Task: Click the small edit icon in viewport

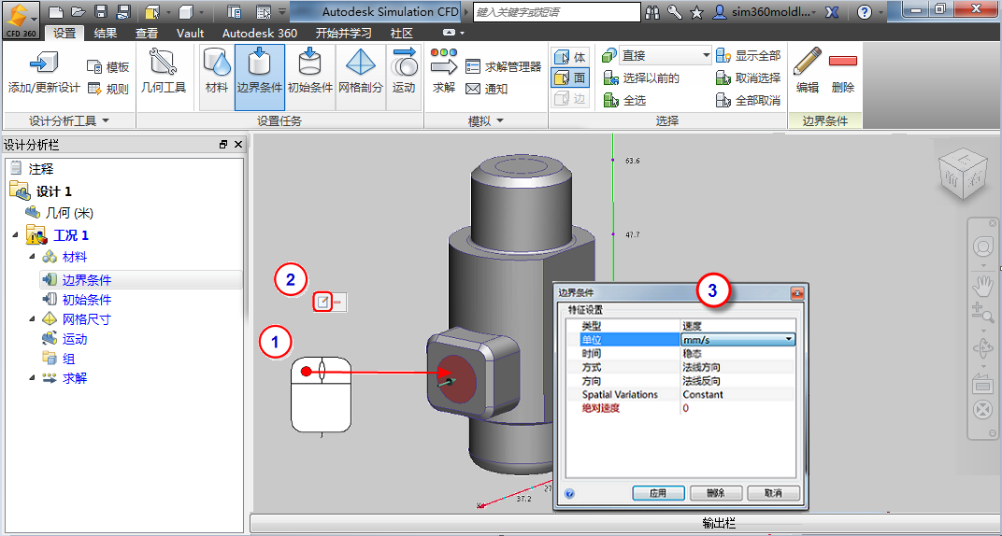Action: point(323,303)
